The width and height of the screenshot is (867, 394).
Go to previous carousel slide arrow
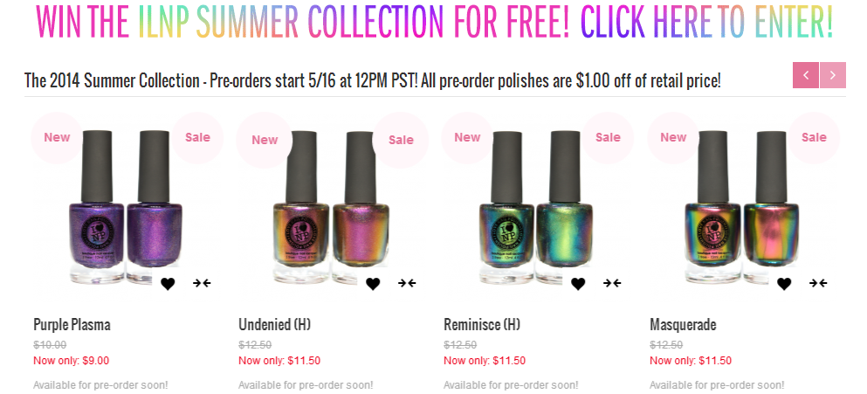806,75
